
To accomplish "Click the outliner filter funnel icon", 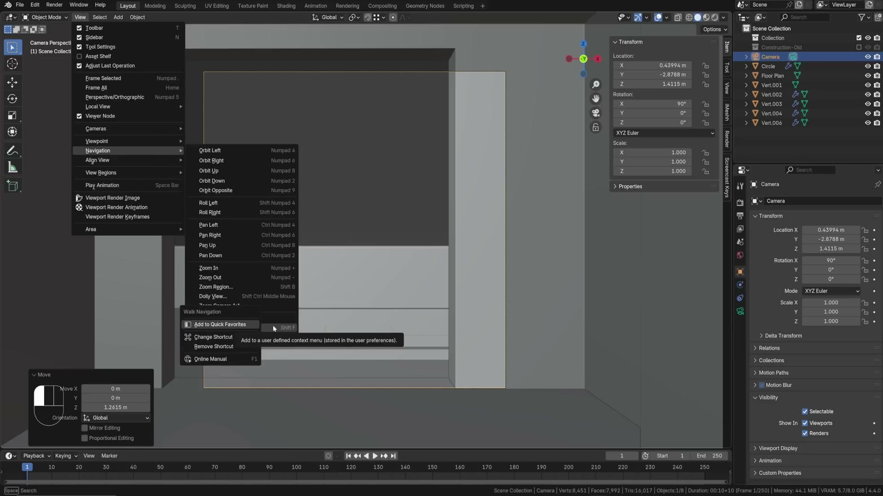I will (861, 17).
